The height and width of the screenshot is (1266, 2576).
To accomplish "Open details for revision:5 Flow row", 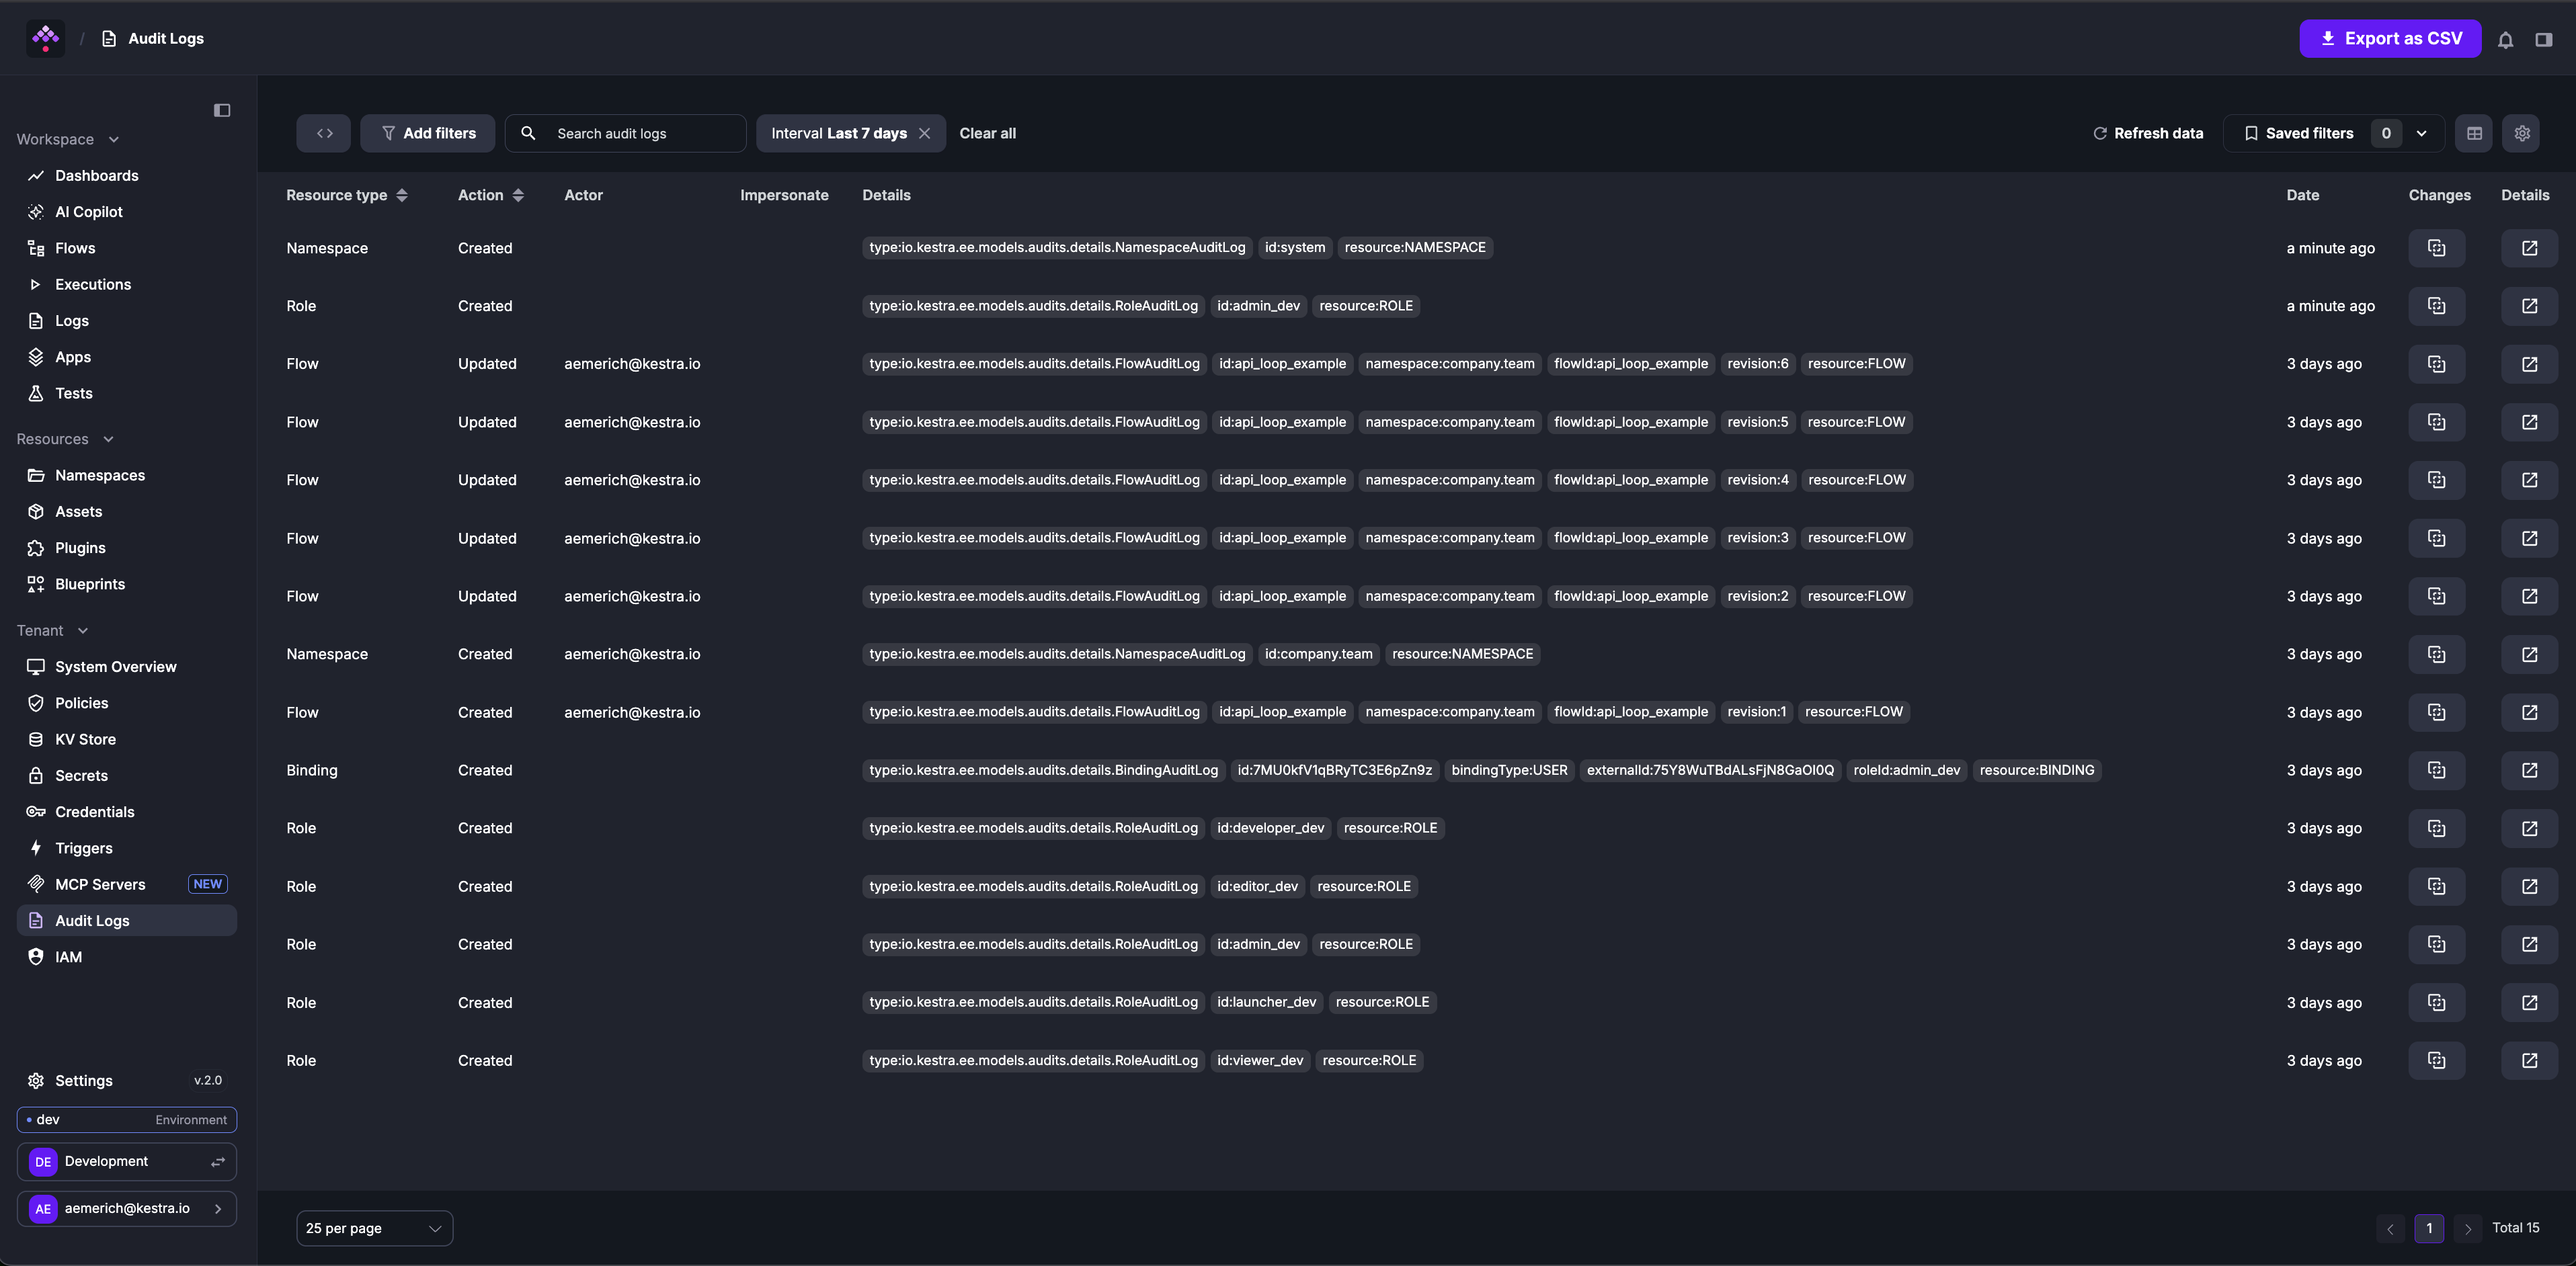I will (2529, 422).
